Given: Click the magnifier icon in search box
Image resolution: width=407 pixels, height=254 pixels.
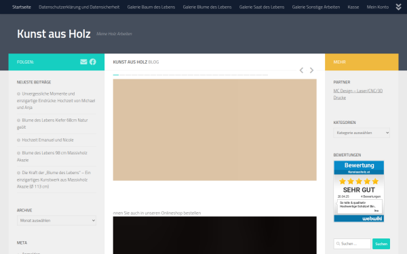Looking at the screenshot, I should [x=338, y=244].
